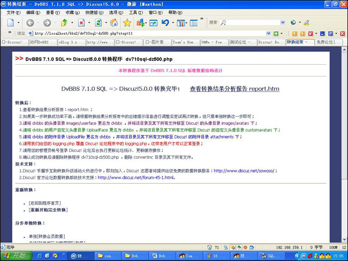
Task: Click the vertical scrollbar down arrow
Action: tap(344, 240)
